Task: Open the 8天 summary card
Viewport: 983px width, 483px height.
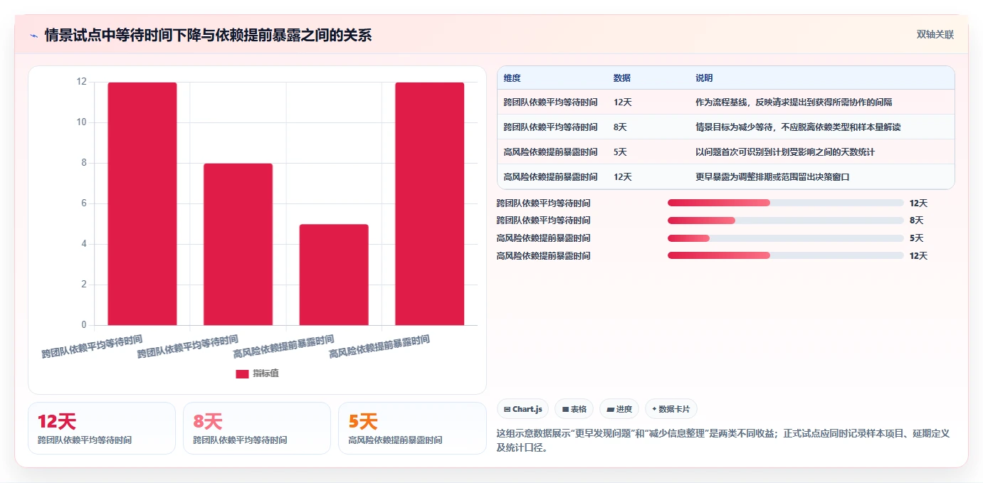Action: 257,428
